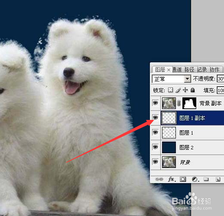Switch to the 通道 tab

[177, 70]
